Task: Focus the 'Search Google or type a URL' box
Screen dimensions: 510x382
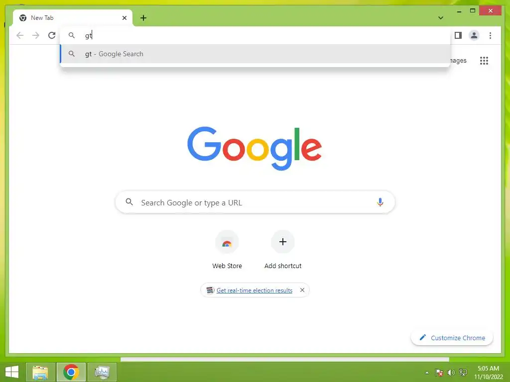Action: pyautogui.click(x=255, y=202)
